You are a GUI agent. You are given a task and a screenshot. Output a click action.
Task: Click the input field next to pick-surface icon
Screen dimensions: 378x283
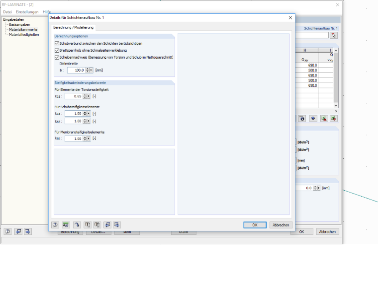click(312, 35)
